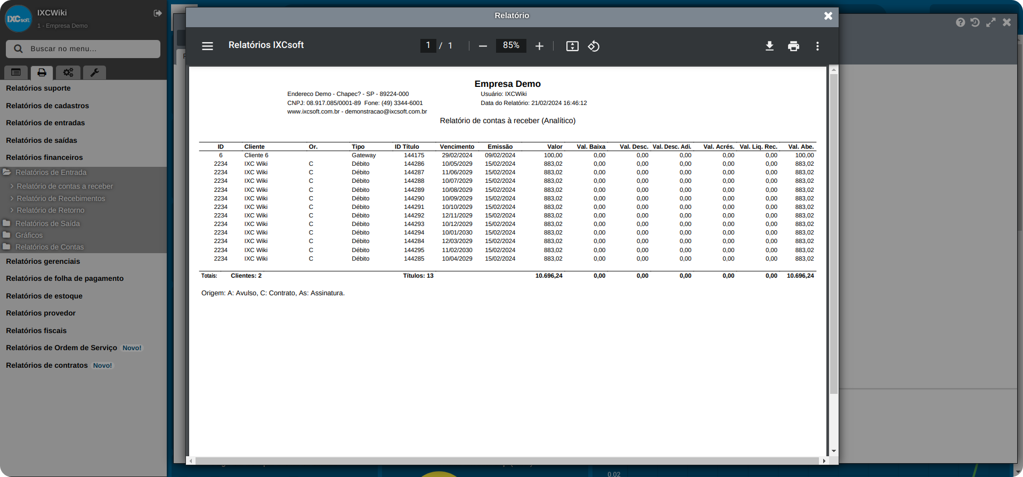Click the Títulos: 13 total
This screenshot has height=477, width=1023.
pos(418,276)
